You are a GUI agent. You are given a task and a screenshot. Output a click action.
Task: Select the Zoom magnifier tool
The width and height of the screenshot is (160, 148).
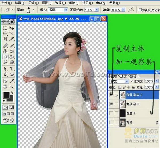(x=12, y=87)
